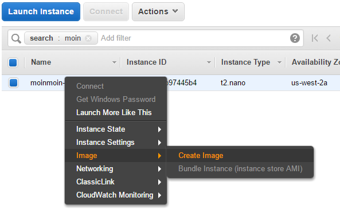This screenshot has height=209, width=340.
Task: Select the us-west-2a cell
Action: click(309, 82)
